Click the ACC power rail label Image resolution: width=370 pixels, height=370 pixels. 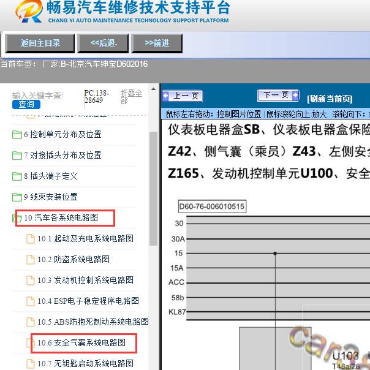click(176, 282)
